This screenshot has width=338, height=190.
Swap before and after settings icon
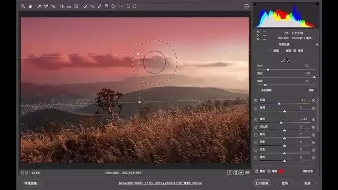click(x=236, y=173)
